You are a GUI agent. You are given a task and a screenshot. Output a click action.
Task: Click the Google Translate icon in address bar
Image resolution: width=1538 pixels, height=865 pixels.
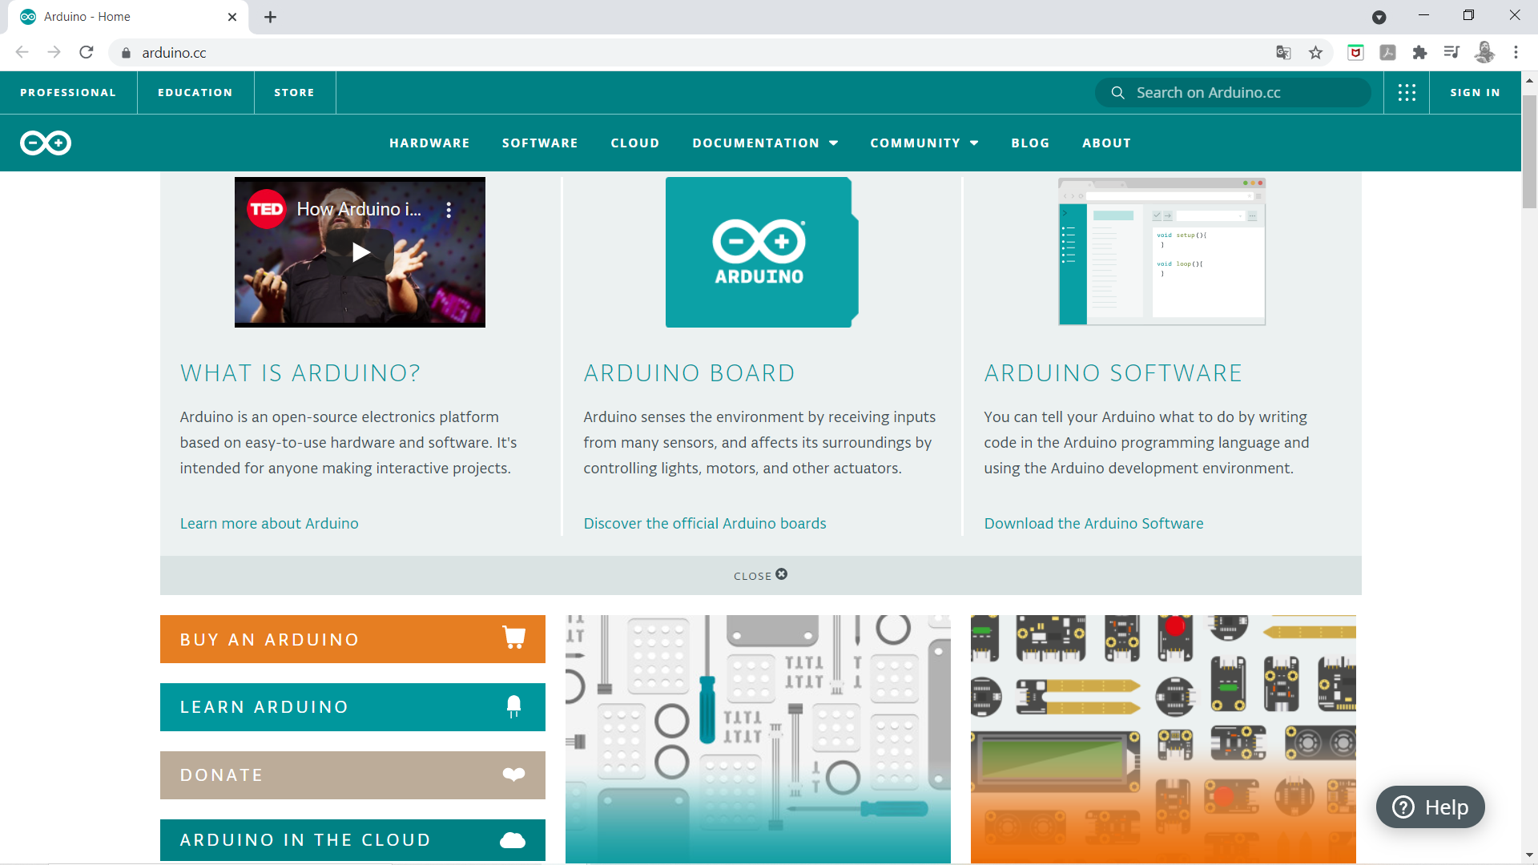click(x=1283, y=53)
